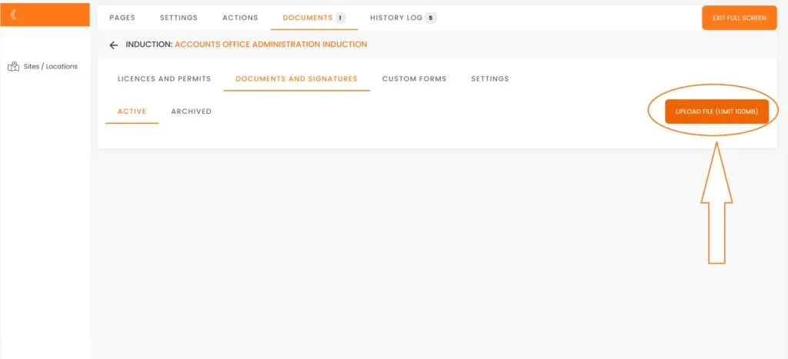Screen dimensions: 788x359
Task: Switch to the Custom Forms tab
Action: click(414, 79)
